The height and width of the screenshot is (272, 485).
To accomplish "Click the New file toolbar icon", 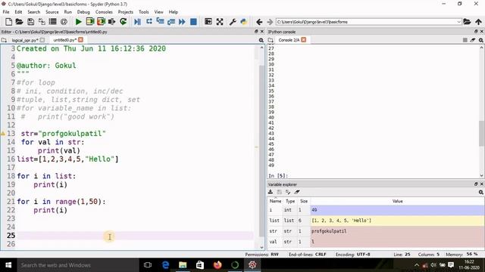I will 8,22.
